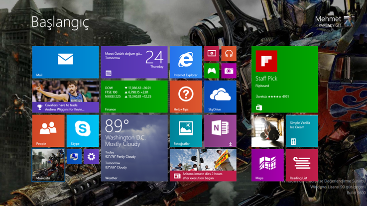Viewport: 367px width, 206px height.
Task: Open the Mail tile
Action: (x=65, y=63)
